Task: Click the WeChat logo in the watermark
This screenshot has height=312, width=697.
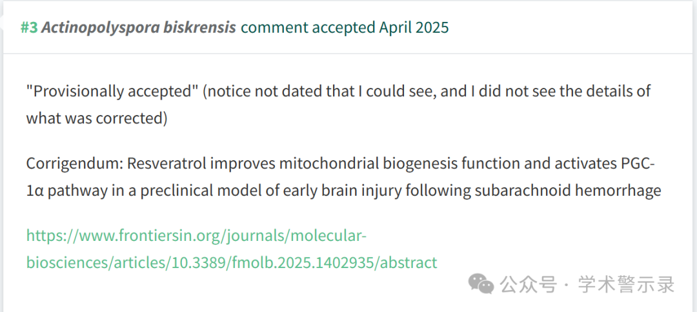Action: pos(482,284)
